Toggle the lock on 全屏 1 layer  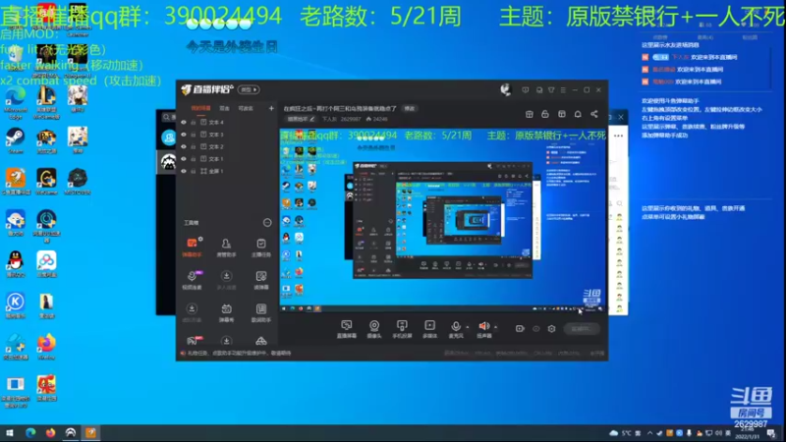(193, 171)
